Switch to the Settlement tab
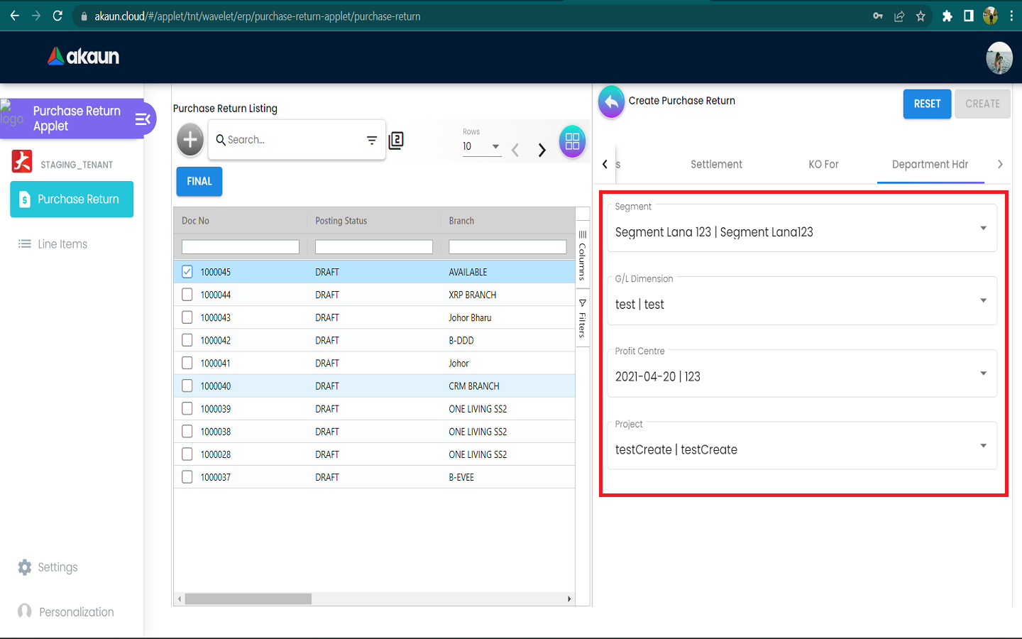1022x639 pixels. pos(716,165)
